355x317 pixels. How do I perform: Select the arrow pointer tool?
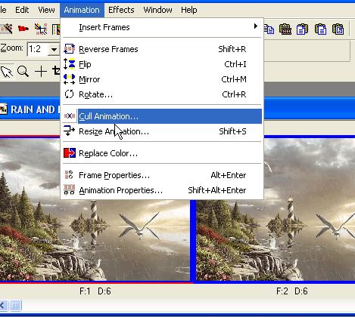point(7,72)
